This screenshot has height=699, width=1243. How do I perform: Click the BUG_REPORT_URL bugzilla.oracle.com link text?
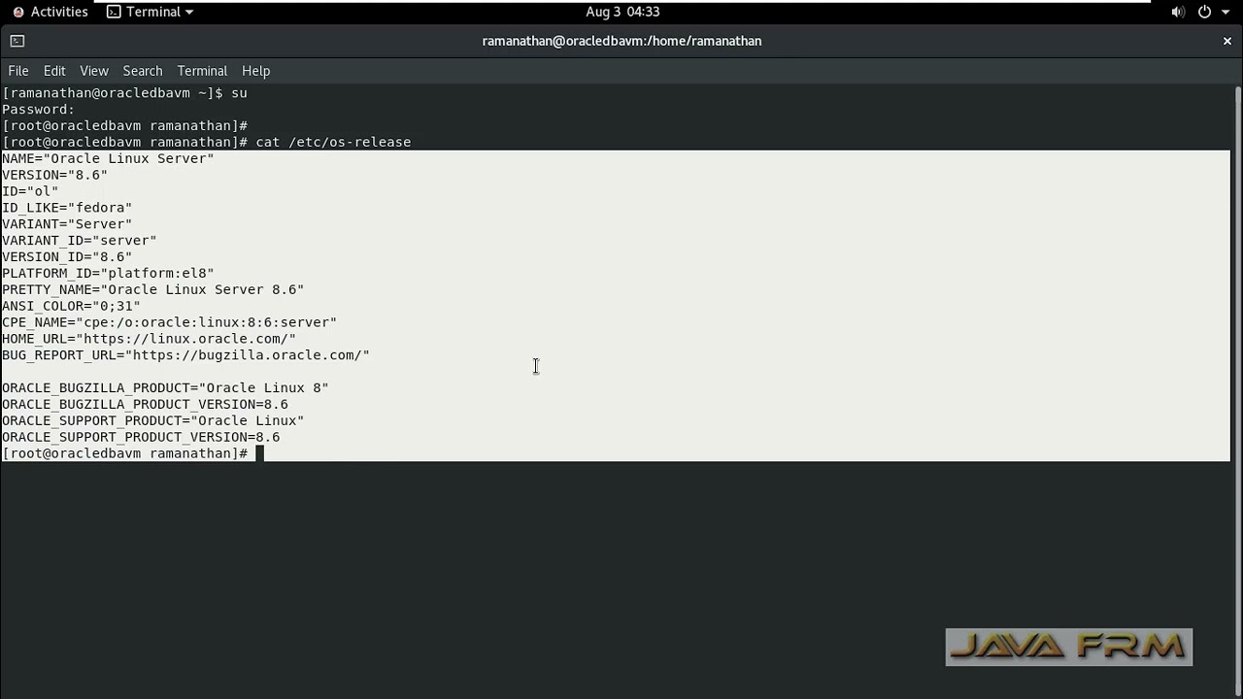(x=248, y=355)
